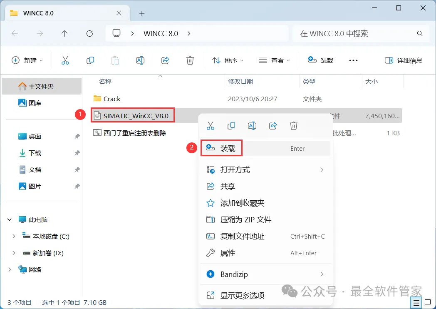Sort by the 名称 column header

[x=105, y=82]
